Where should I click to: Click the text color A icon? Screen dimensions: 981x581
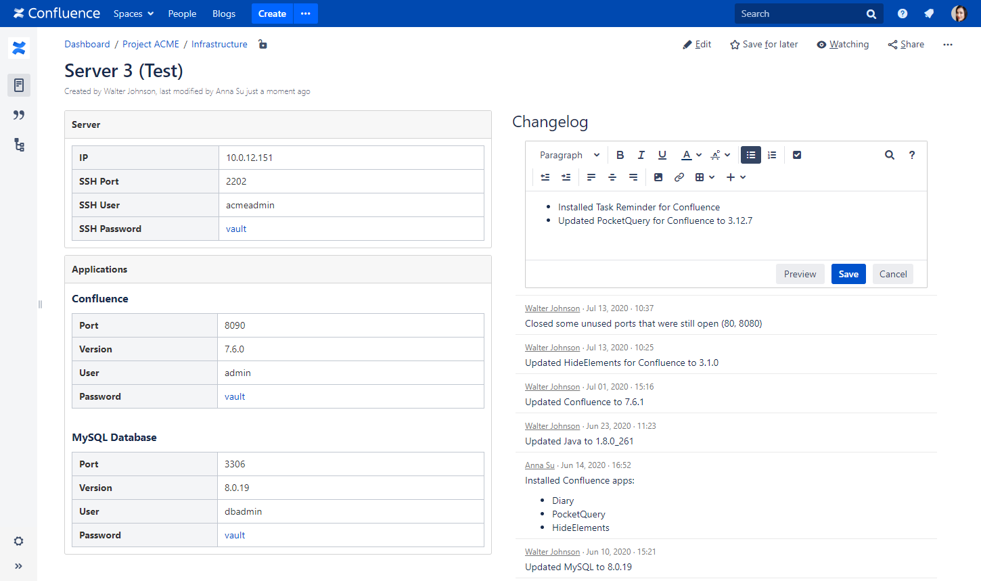tap(687, 155)
